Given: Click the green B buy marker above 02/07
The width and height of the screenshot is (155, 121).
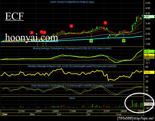Looking at the screenshot, I should [91, 41].
